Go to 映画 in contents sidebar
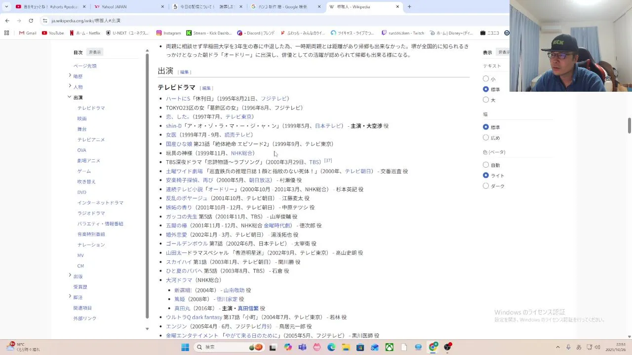The width and height of the screenshot is (632, 355). click(x=82, y=118)
